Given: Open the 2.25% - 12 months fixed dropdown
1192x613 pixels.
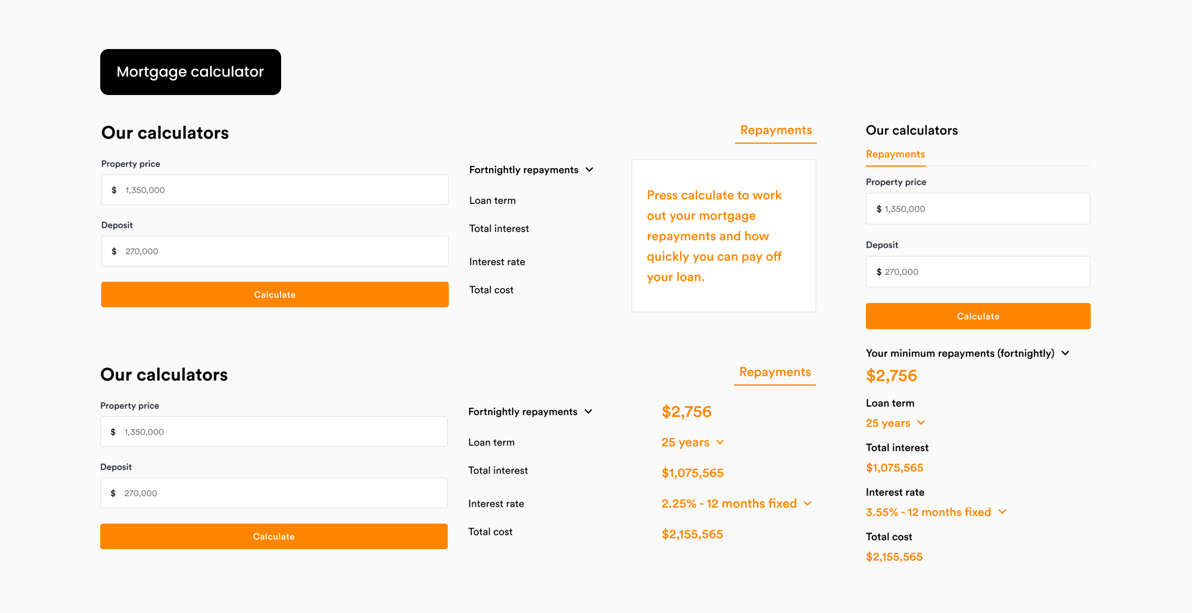Looking at the screenshot, I should coord(808,504).
